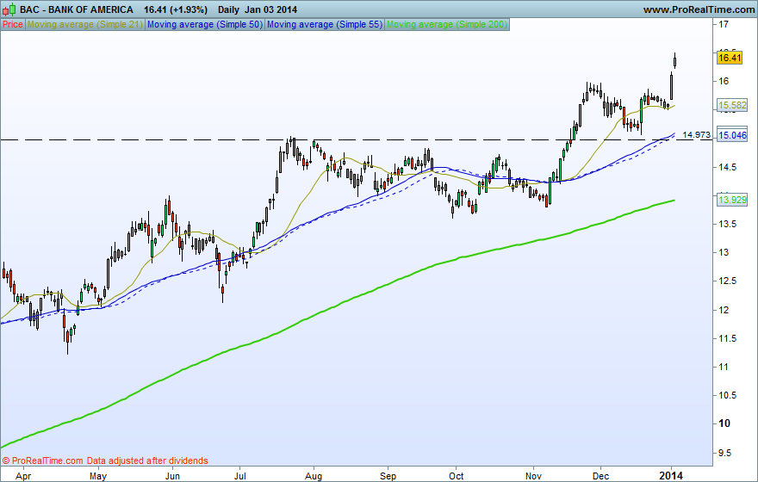Image resolution: width=758 pixels, height=482 pixels.
Task: Click price axis value 16
Action: click(724, 81)
